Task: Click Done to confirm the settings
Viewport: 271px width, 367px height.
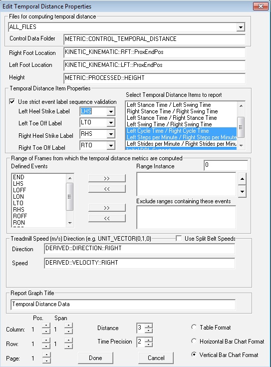Action: coord(95,358)
